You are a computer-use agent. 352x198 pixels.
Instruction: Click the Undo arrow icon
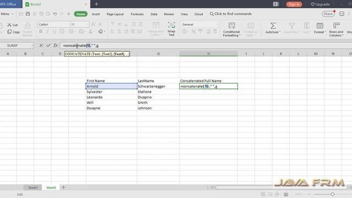click(x=55, y=14)
